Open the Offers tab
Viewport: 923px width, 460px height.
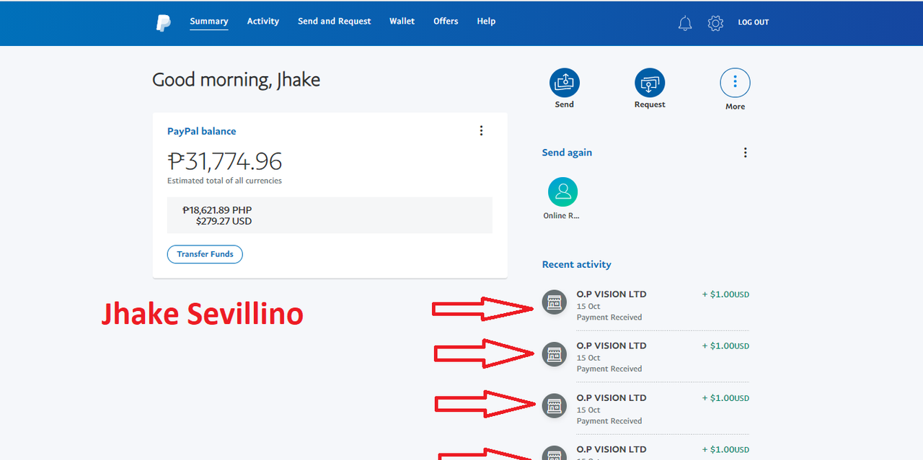coord(446,21)
